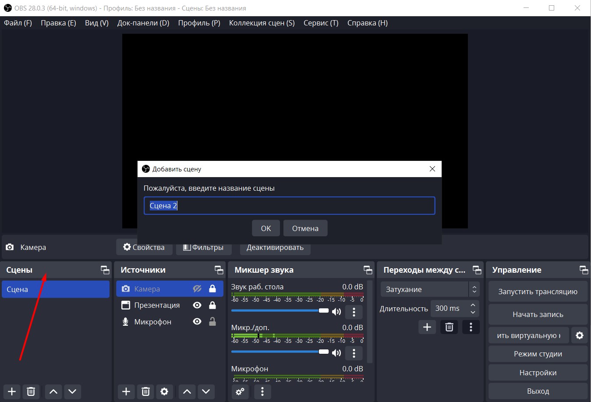This screenshot has width=591, height=402.
Task: Add a new source with plus icon
Action: coord(126,391)
